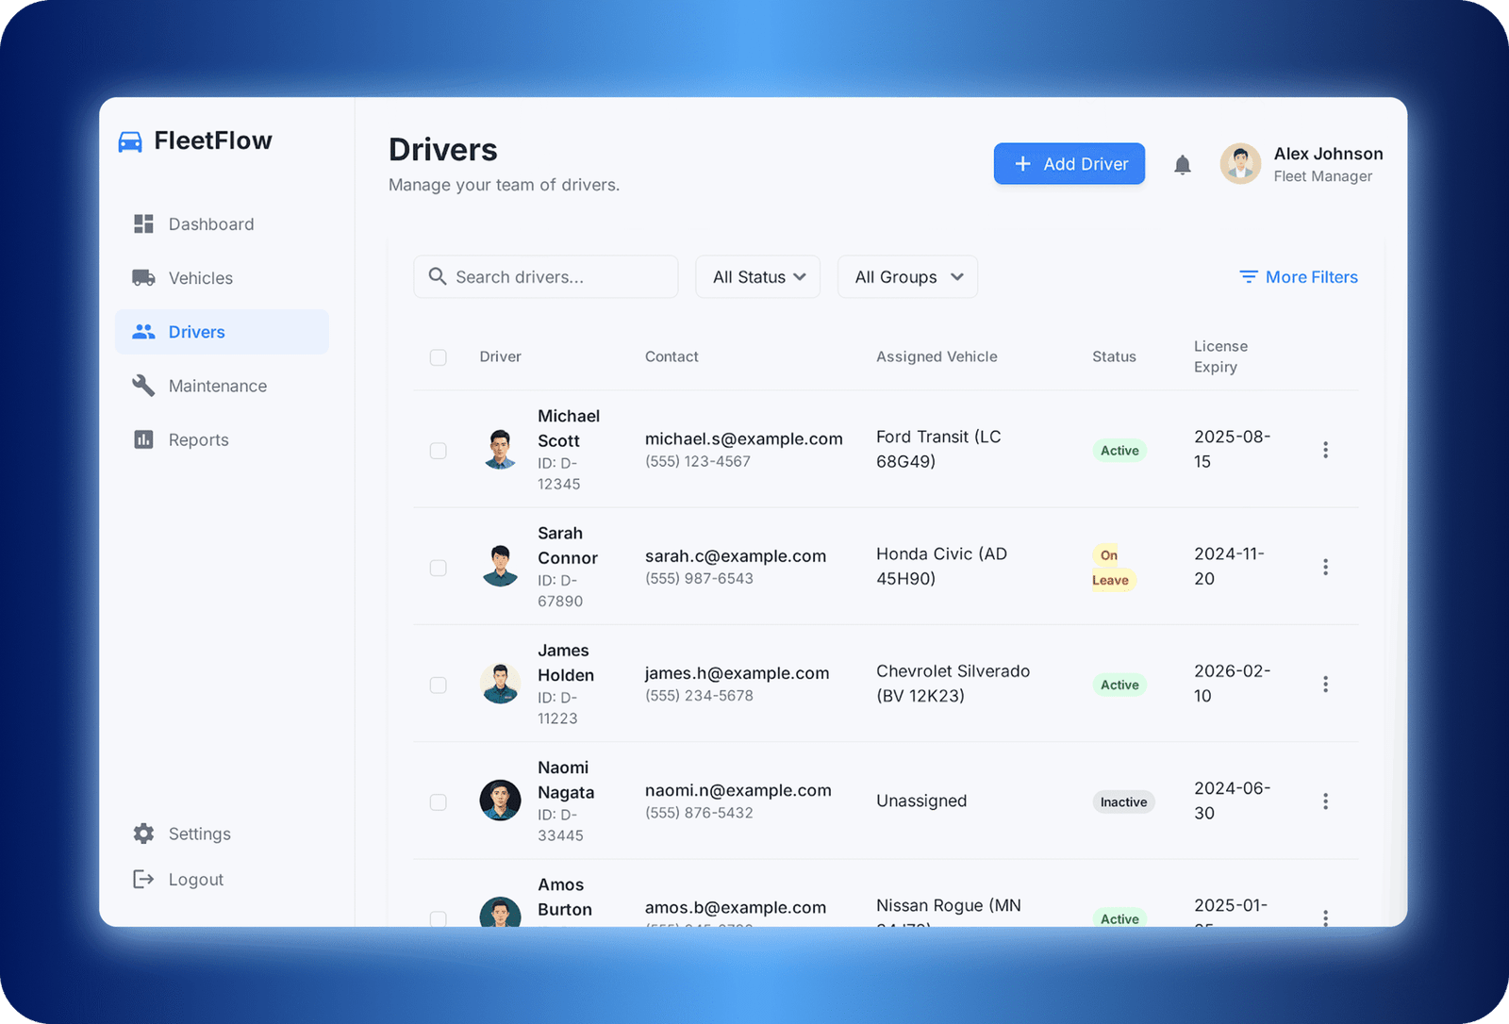Open Alex Johnson's profile menu

[x=1302, y=164]
